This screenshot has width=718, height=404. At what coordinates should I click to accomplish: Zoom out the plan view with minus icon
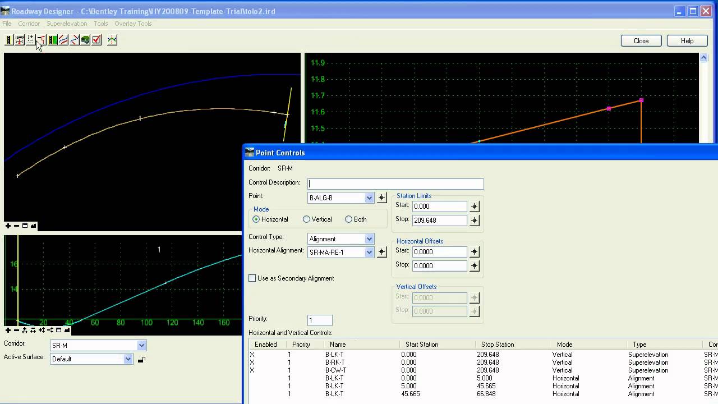[16, 226]
